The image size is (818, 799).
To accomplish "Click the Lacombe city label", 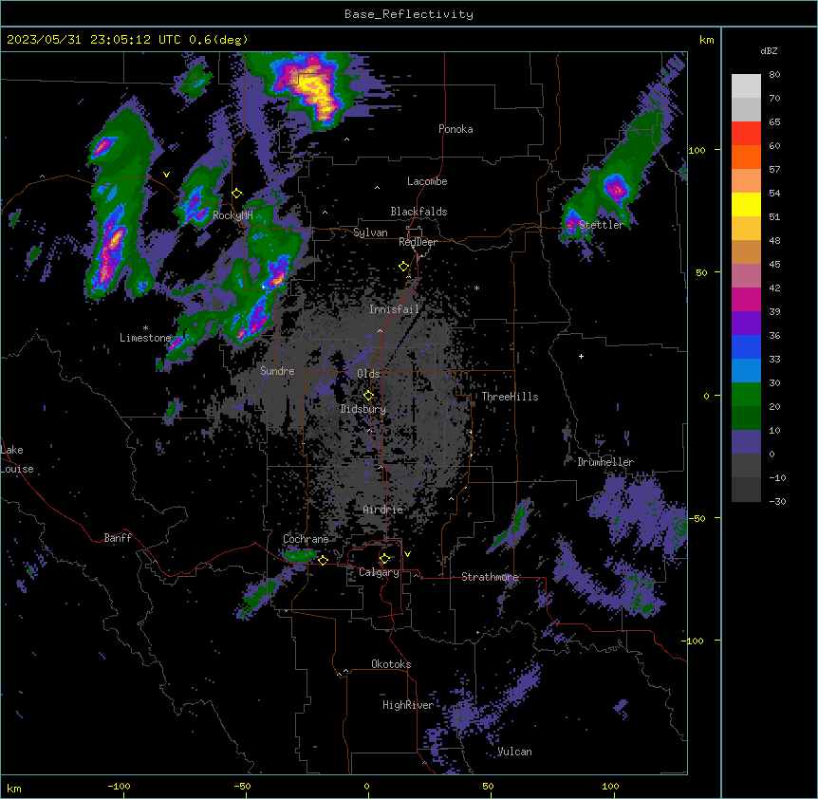I will [427, 181].
